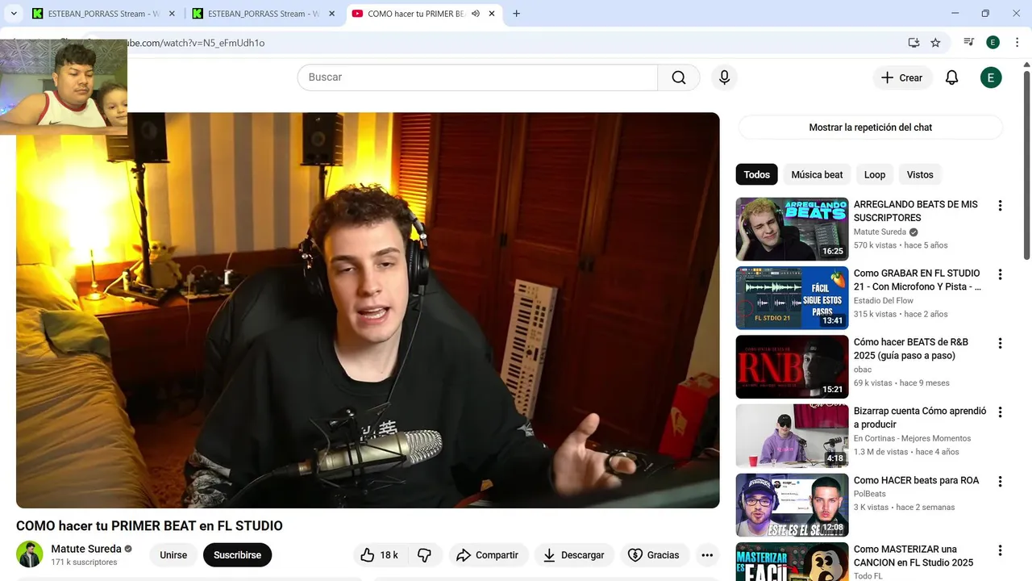
Task: Open Como MASTERIZAR una CANCION title
Action: pyautogui.click(x=913, y=556)
